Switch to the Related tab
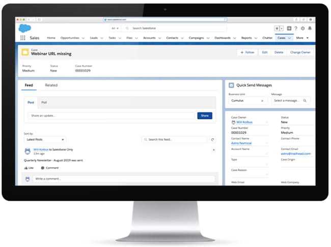Viewport: 331px width, 247px height. (x=51, y=85)
